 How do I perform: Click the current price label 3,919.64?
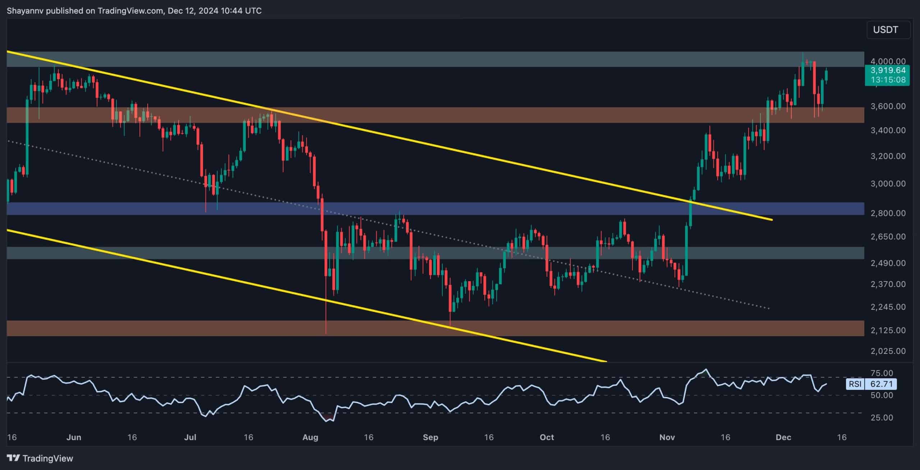point(888,70)
